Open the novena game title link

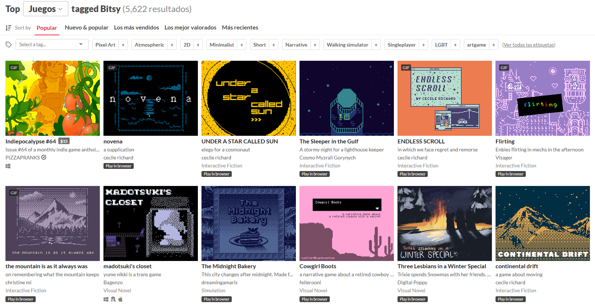[x=113, y=141]
